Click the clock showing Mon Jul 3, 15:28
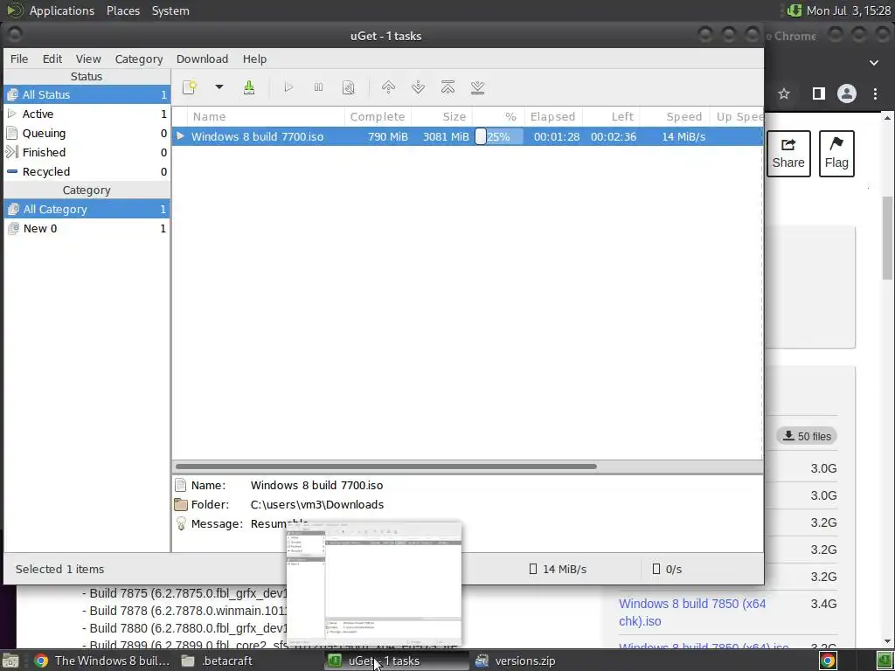The height and width of the screenshot is (671, 895). [x=848, y=10]
